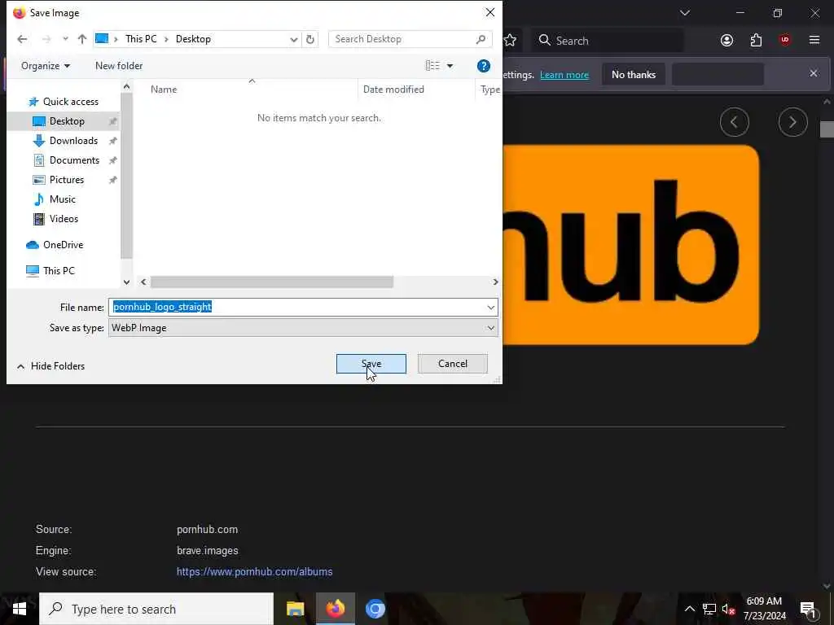
Task: Click the muted volume tray icon
Action: [x=728, y=609]
